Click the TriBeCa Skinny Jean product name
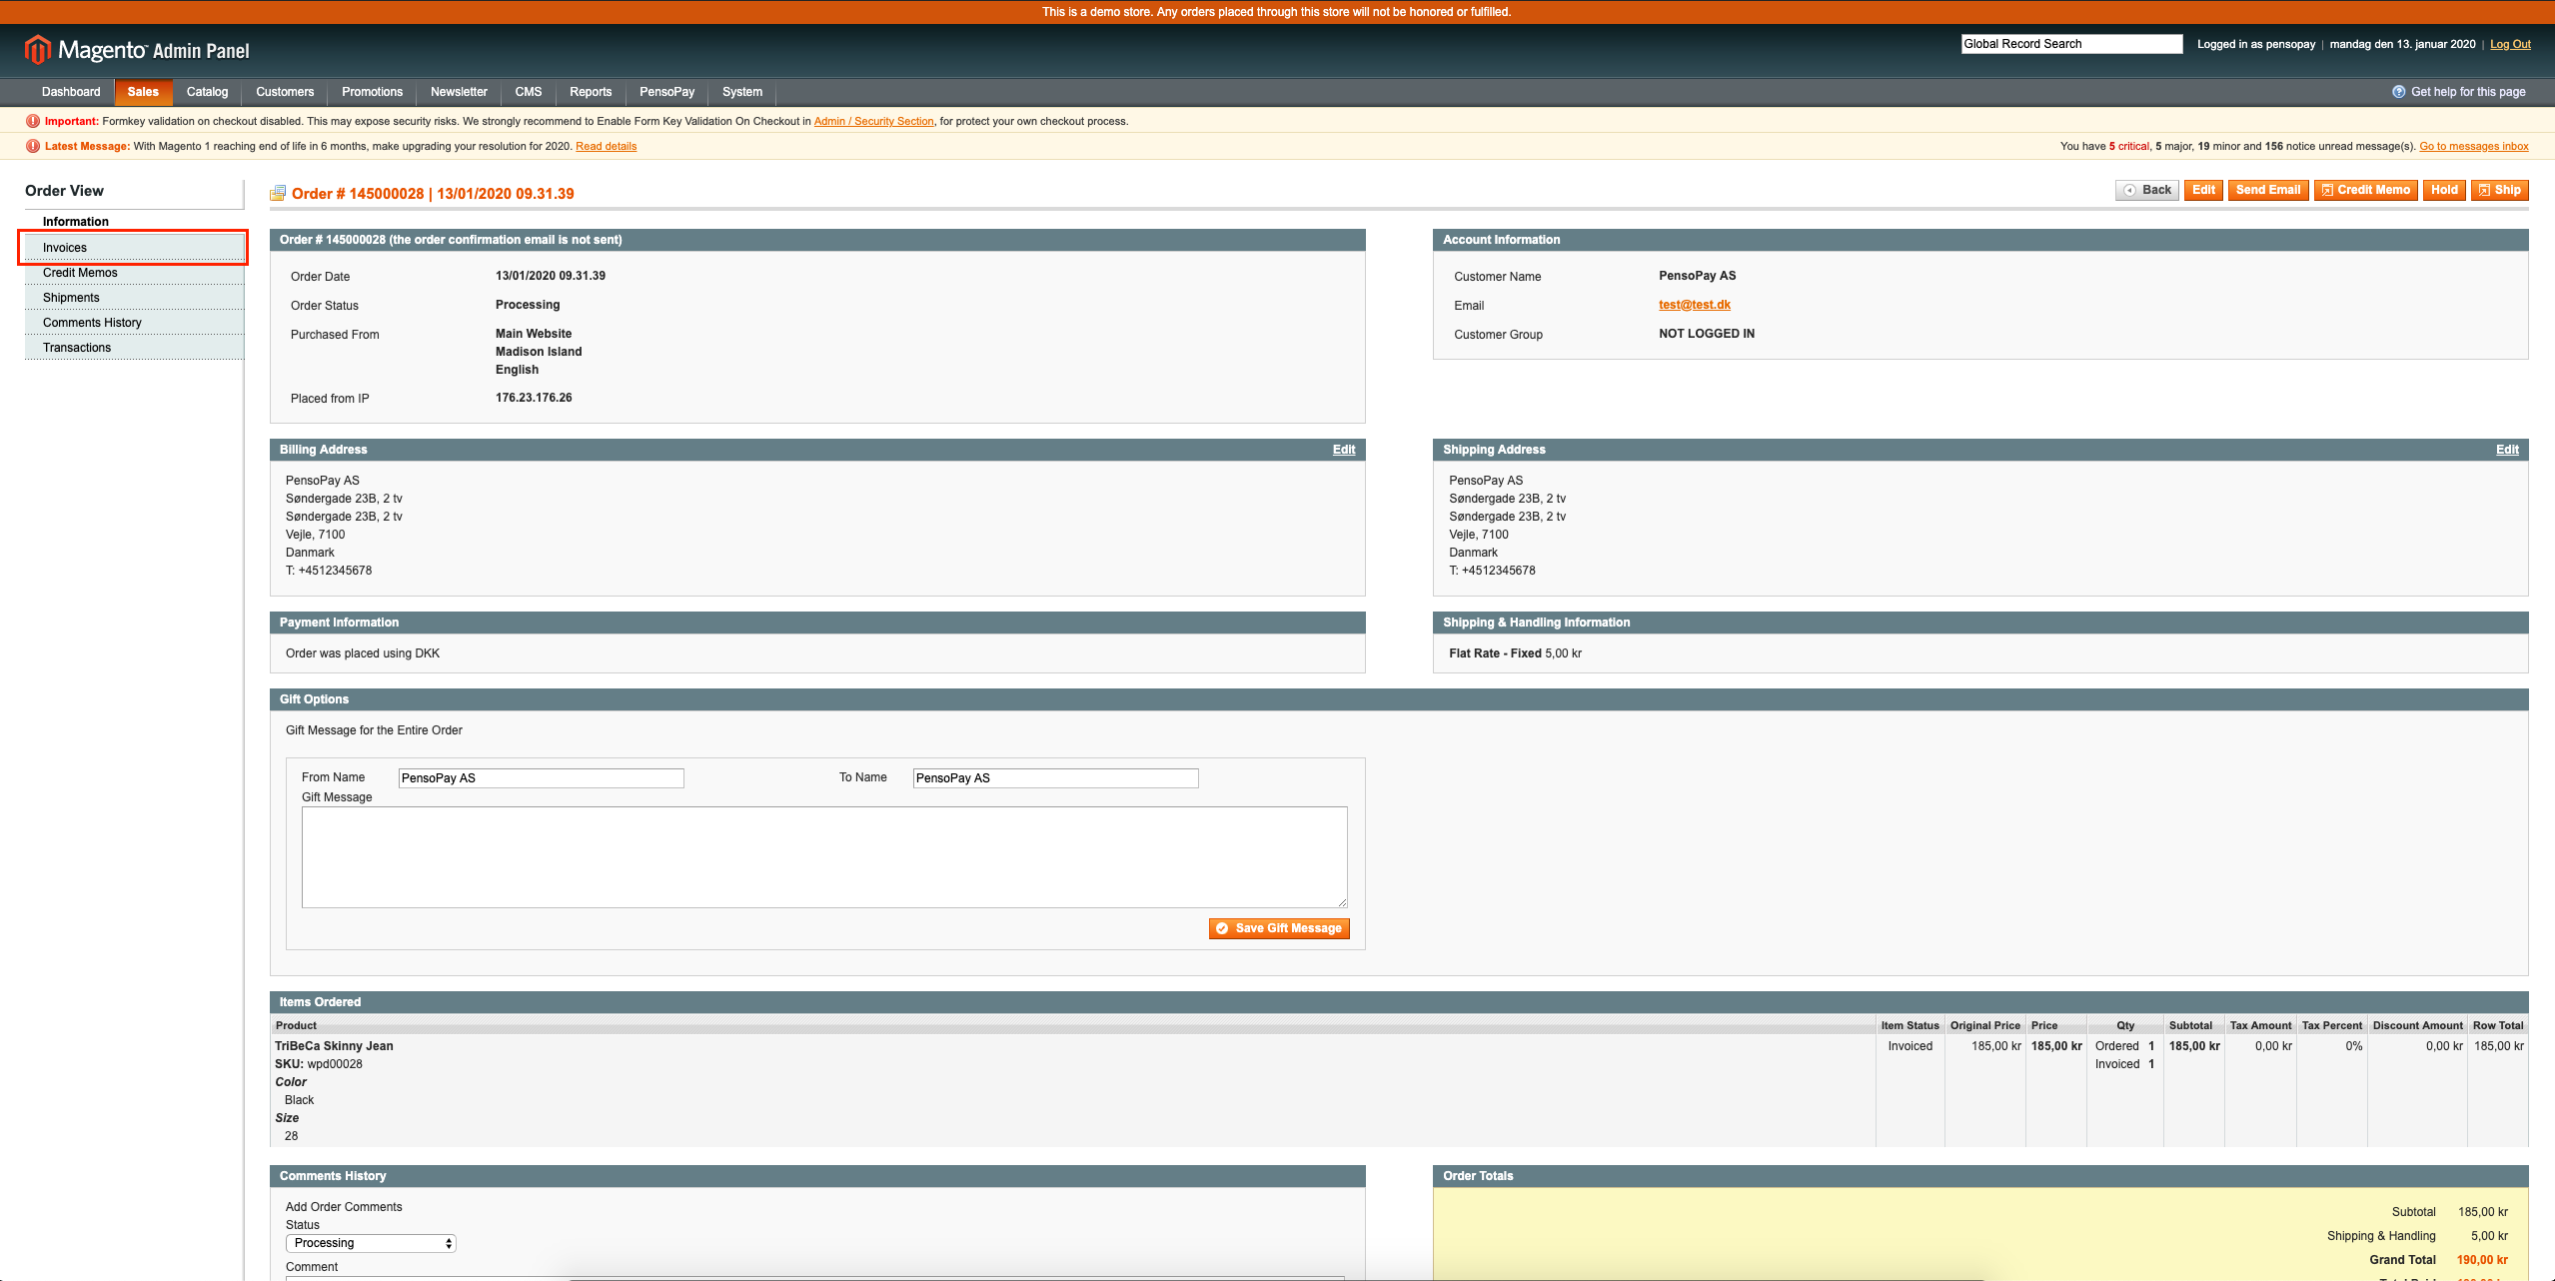 (334, 1046)
